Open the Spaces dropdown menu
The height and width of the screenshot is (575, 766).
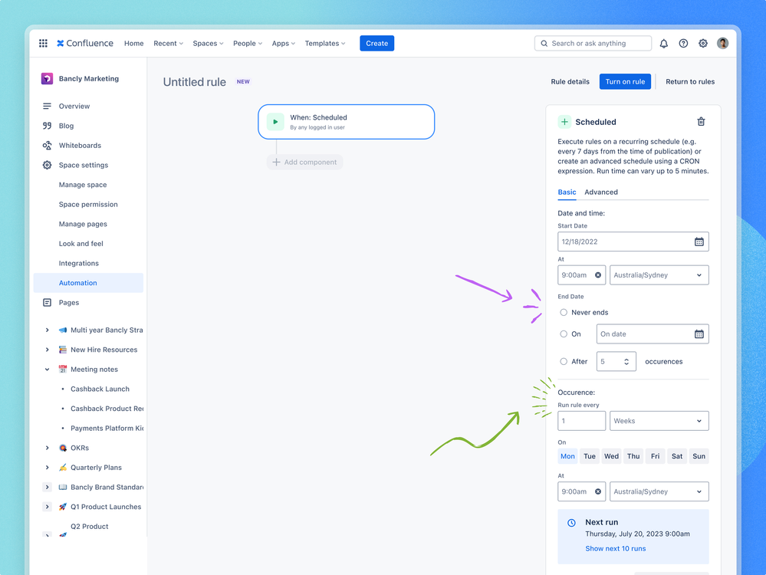click(208, 44)
